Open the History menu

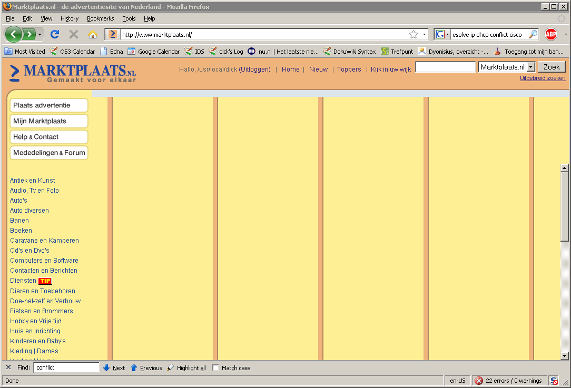(70, 18)
